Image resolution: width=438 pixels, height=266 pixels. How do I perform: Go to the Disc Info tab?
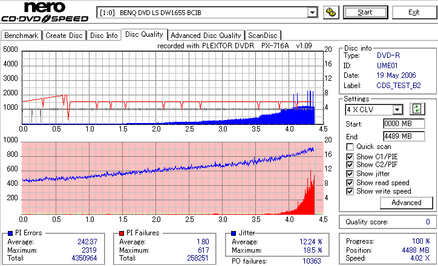click(103, 36)
